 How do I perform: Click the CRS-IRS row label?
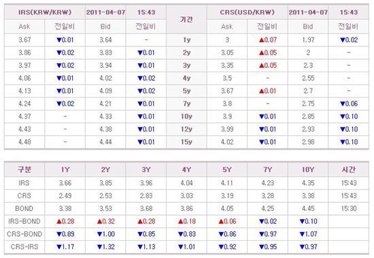24,247
